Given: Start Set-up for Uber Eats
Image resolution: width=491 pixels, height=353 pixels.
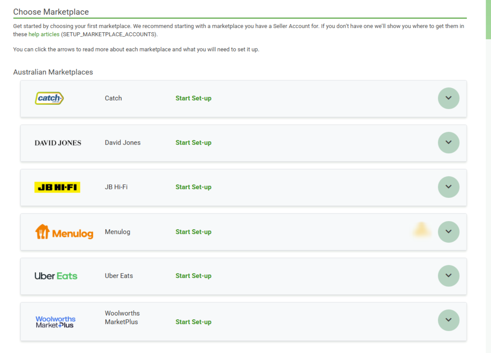Looking at the screenshot, I should coord(193,276).
